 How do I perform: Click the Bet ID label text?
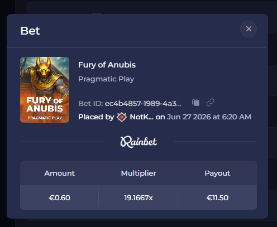tap(90, 104)
